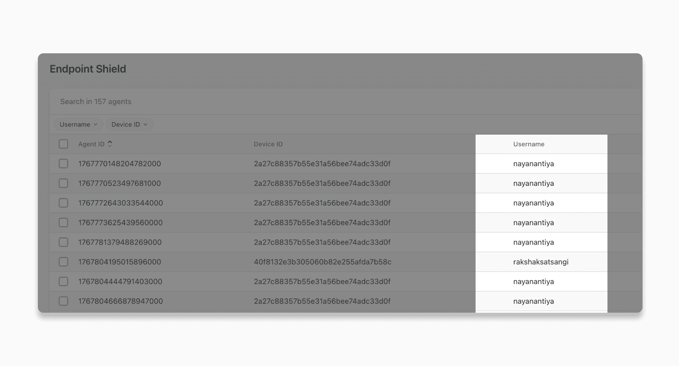The width and height of the screenshot is (679, 366).
Task: Select Agent ID 1767770148204782000 text
Action: pyautogui.click(x=120, y=164)
